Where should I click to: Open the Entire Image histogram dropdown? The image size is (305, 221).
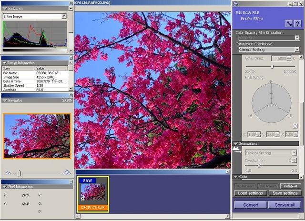click(x=64, y=16)
